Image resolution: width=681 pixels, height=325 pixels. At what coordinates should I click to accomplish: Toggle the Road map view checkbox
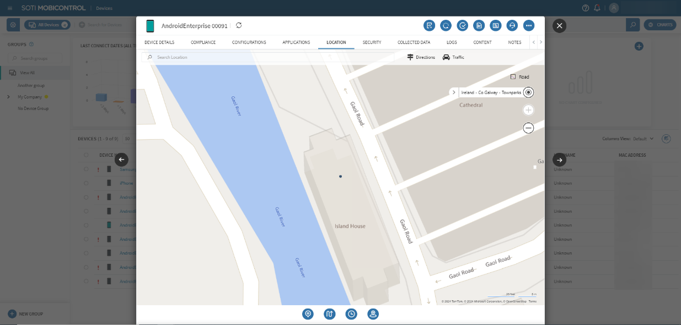point(512,76)
